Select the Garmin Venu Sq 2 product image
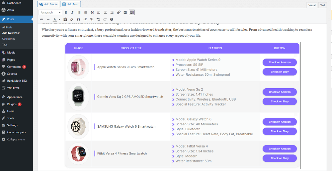Image resolution: width=332 pixels, height=171 pixels. [x=78, y=97]
